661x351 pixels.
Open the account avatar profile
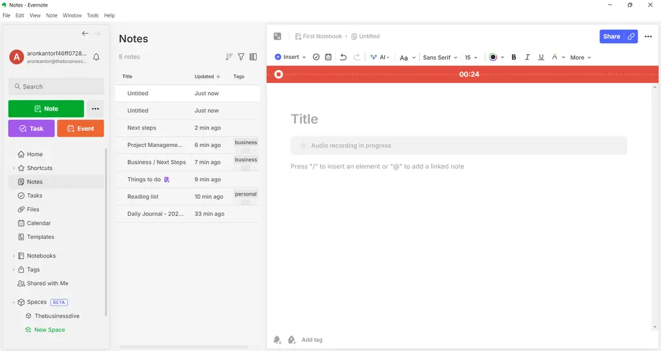pyautogui.click(x=16, y=57)
